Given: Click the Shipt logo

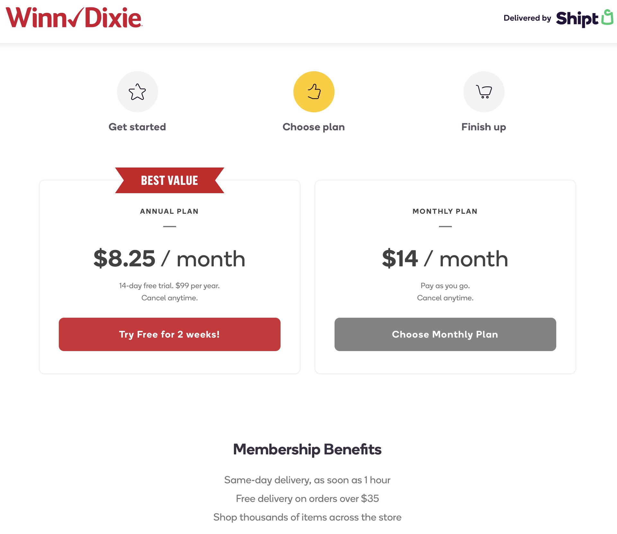Looking at the screenshot, I should (x=577, y=19).
